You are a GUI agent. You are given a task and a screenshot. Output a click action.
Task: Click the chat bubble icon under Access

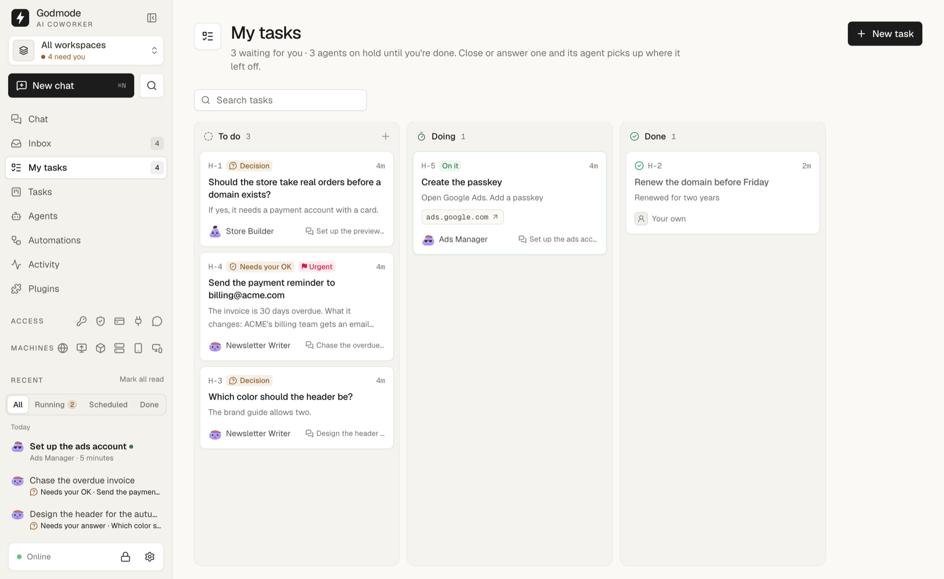(157, 321)
